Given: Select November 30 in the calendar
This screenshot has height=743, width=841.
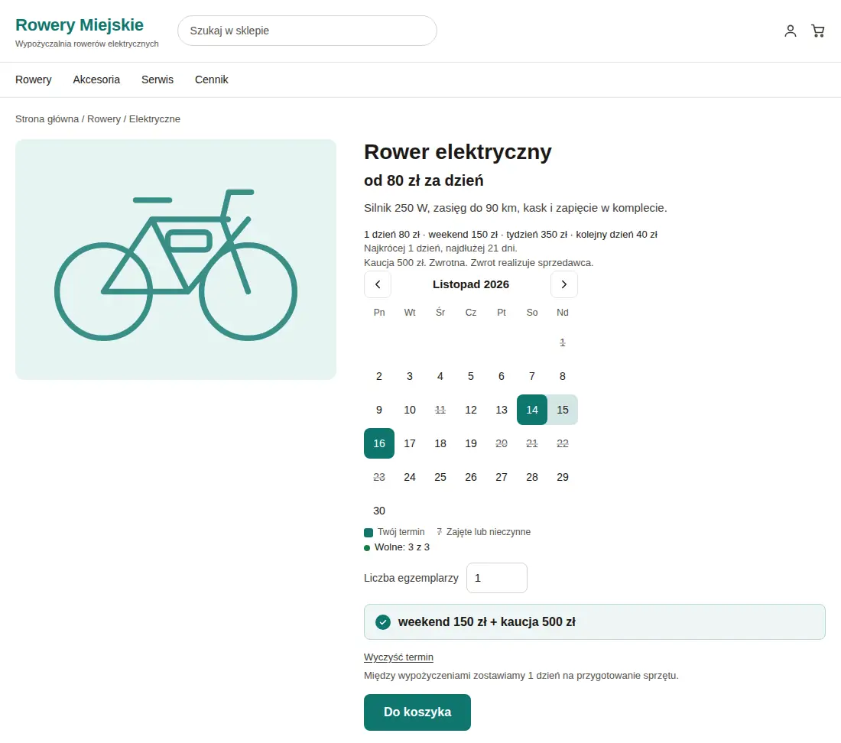Looking at the screenshot, I should (378, 511).
